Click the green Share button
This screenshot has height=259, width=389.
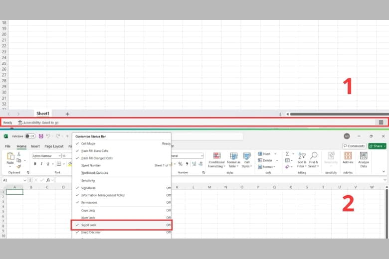[378, 146]
